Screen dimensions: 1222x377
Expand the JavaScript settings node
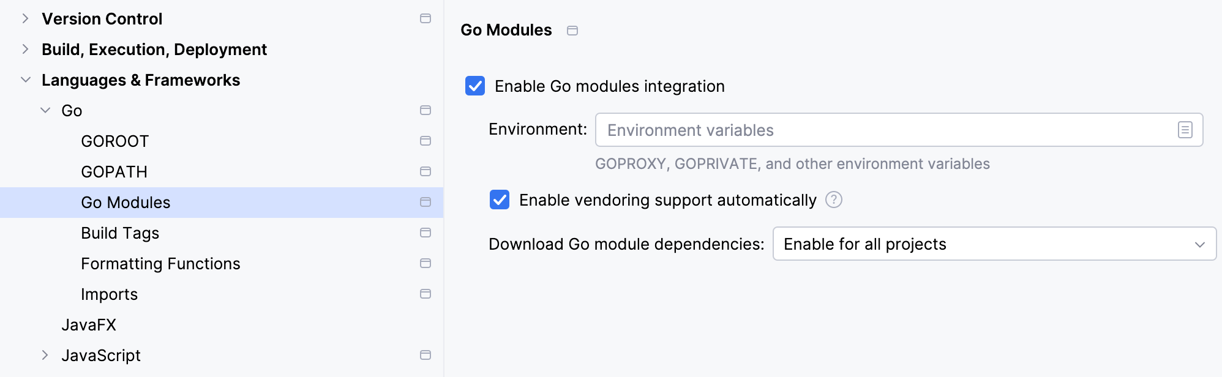pos(45,355)
